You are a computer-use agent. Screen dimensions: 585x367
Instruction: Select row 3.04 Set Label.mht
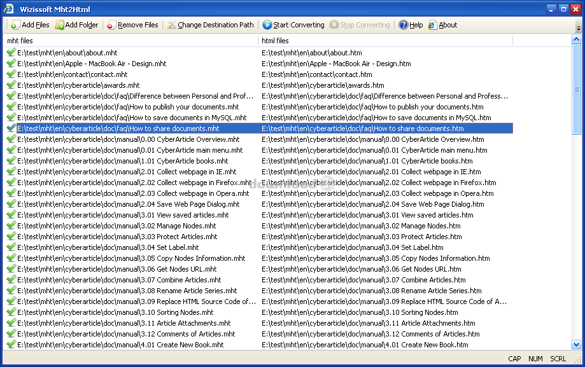pyautogui.click(x=259, y=247)
